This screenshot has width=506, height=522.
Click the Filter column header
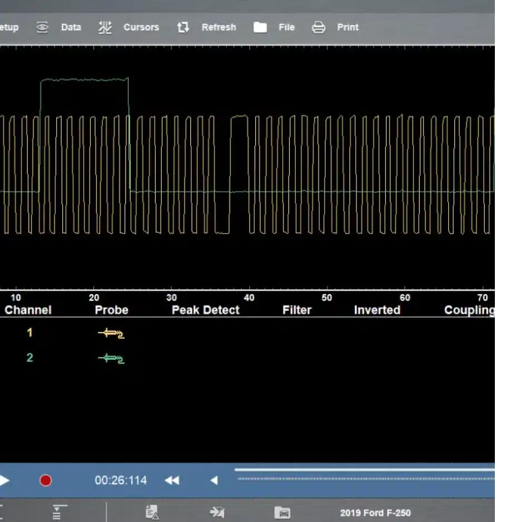[x=297, y=310]
